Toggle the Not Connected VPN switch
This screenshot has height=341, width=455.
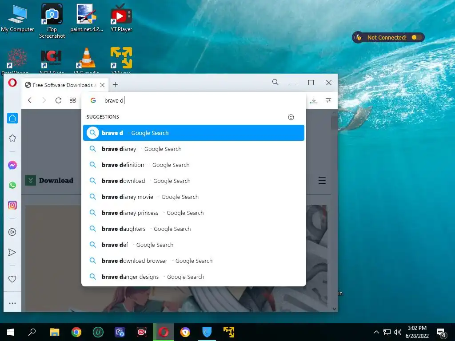coord(416,37)
